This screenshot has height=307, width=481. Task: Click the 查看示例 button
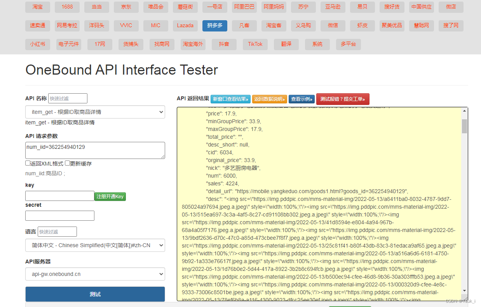[301, 99]
